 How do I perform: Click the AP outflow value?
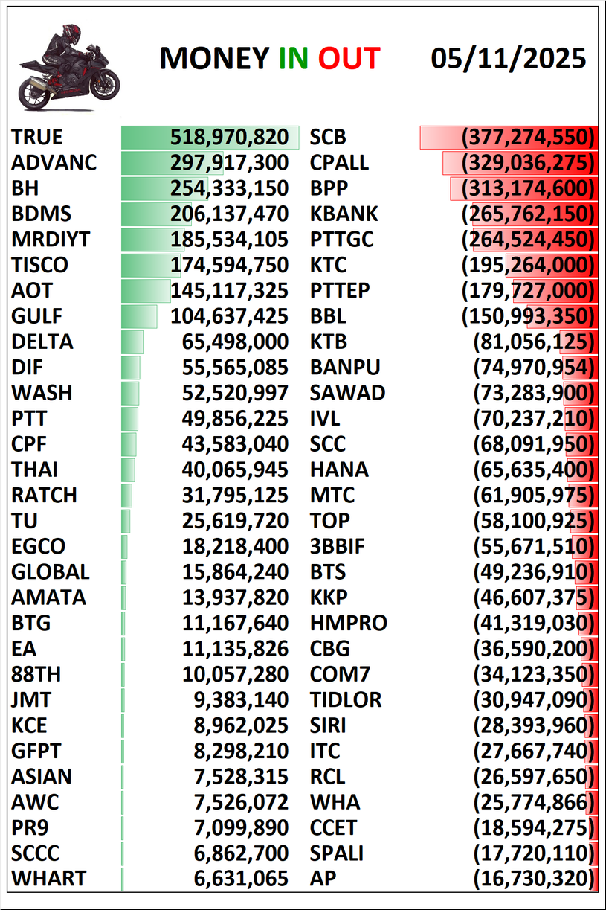(x=535, y=879)
